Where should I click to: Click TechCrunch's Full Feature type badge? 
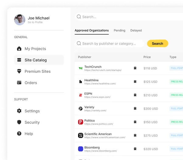click(x=176, y=68)
